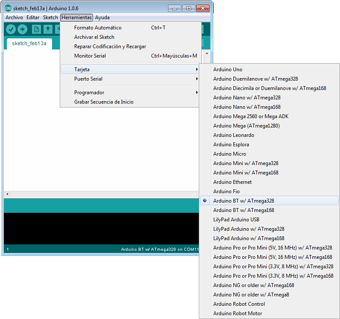The image size is (340, 319).
Task: Open the Archivo menu
Action: [14, 17]
